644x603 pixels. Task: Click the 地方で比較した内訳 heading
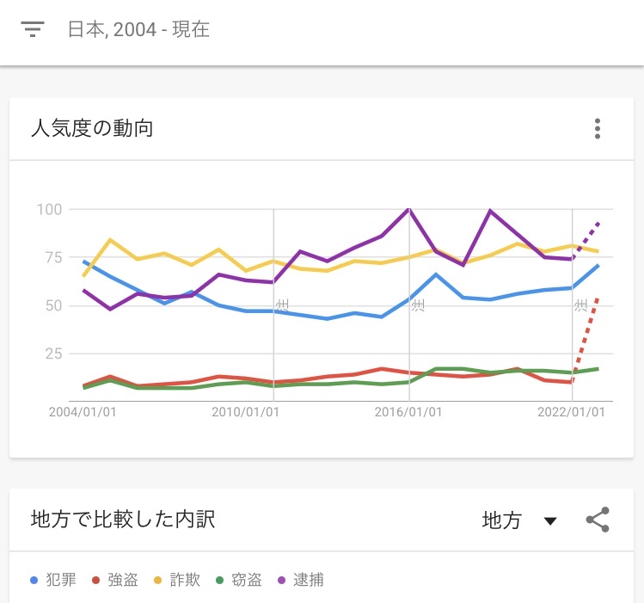(x=123, y=520)
